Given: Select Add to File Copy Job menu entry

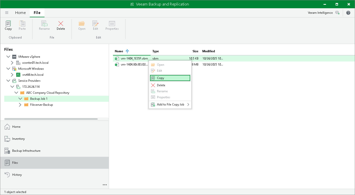Looking at the screenshot, I should pyautogui.click(x=170, y=104).
